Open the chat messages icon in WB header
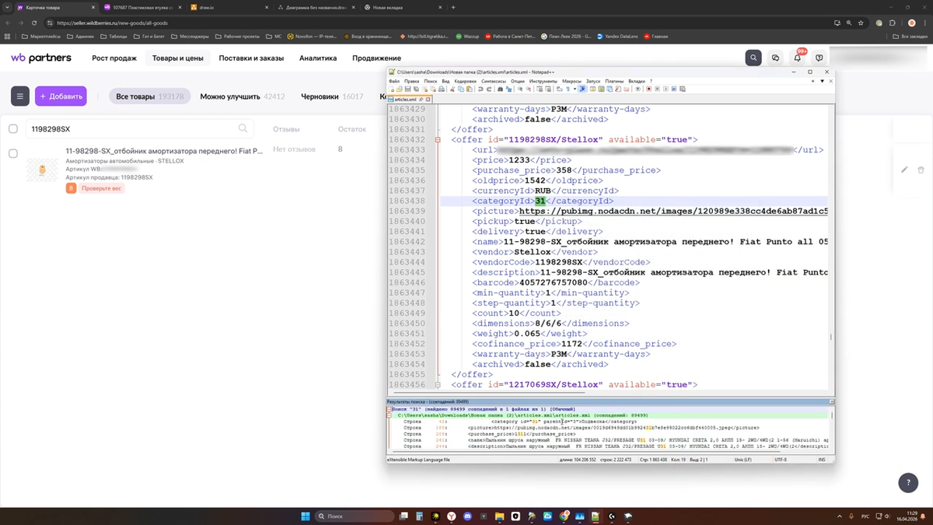Image resolution: width=933 pixels, height=525 pixels. pyautogui.click(x=775, y=58)
